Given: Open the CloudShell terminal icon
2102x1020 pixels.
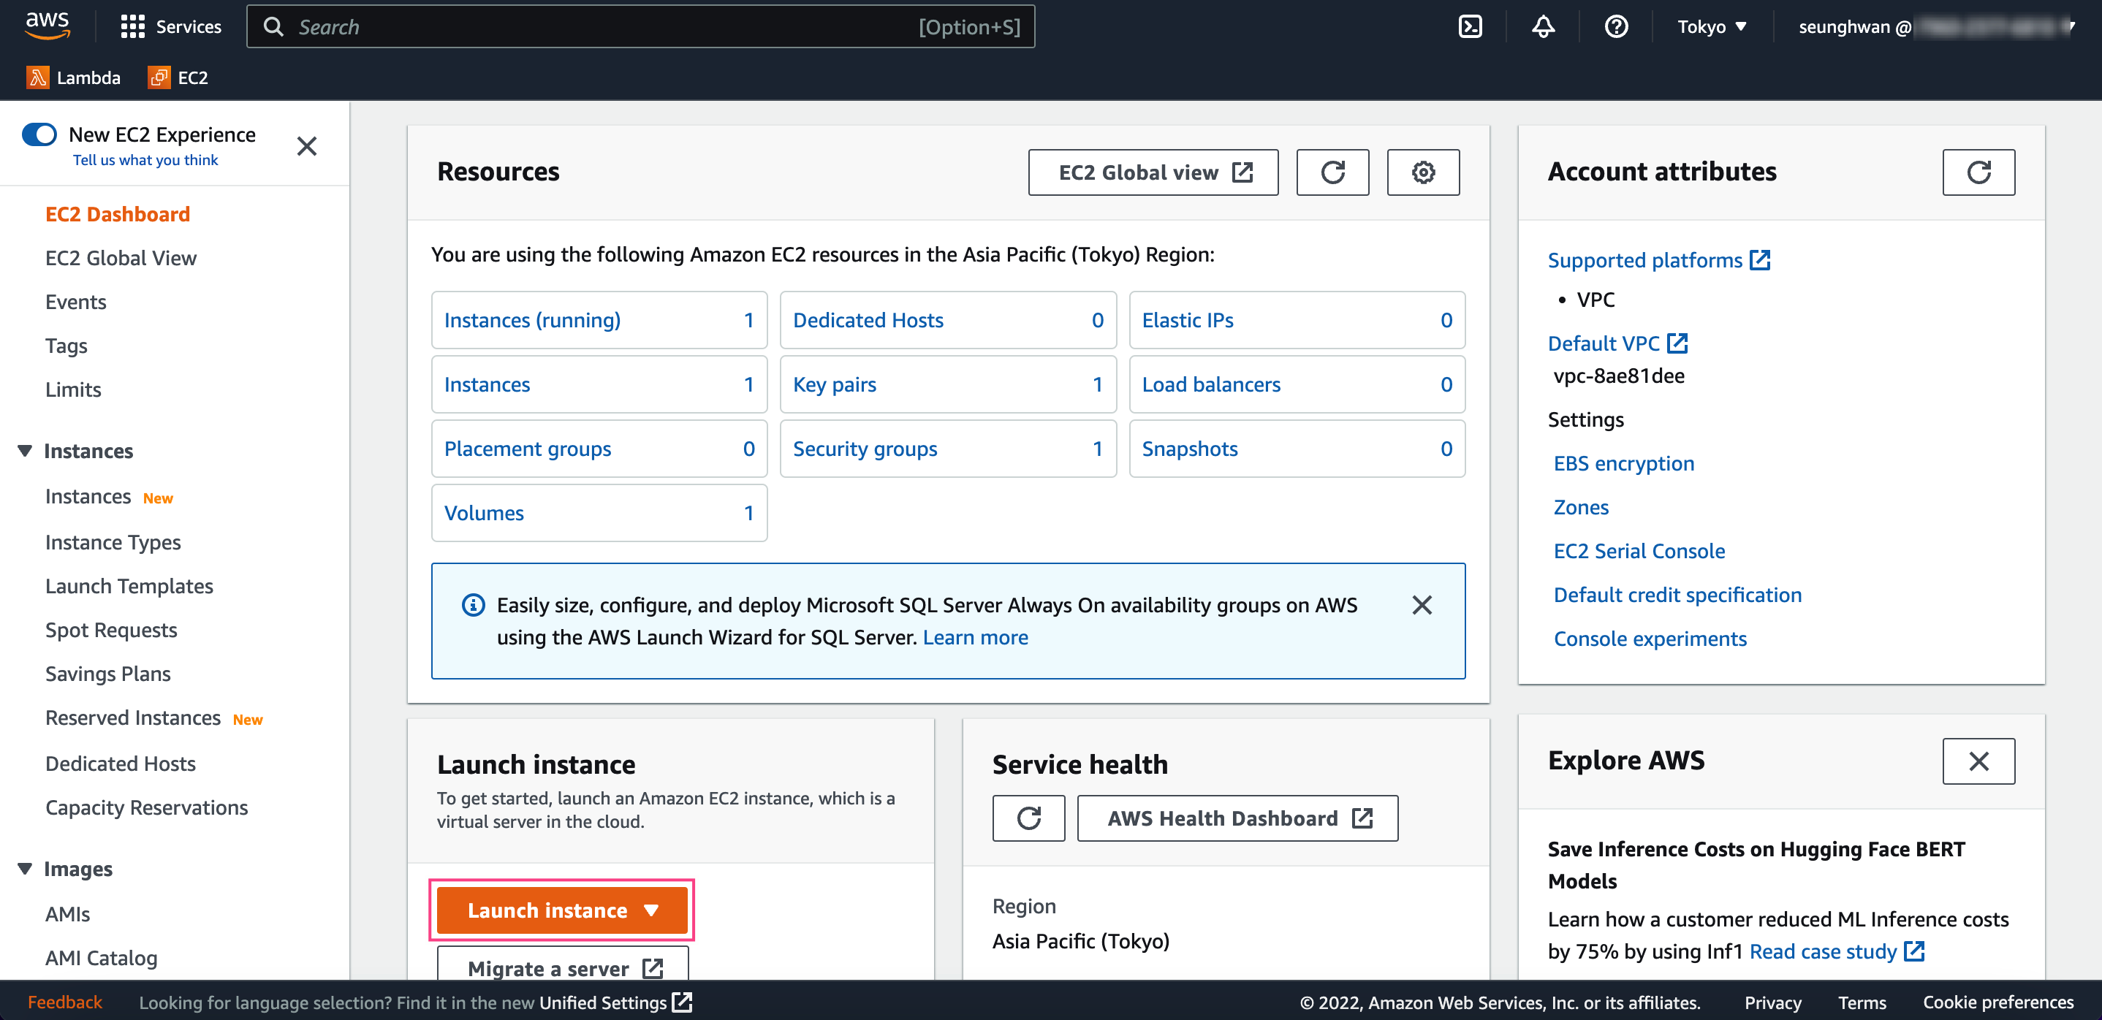Looking at the screenshot, I should (1470, 27).
